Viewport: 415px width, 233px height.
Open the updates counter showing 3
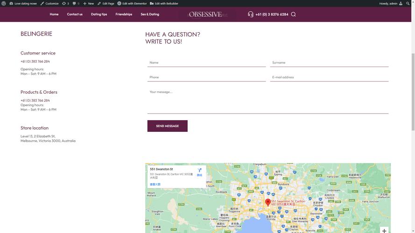pos(65,3)
